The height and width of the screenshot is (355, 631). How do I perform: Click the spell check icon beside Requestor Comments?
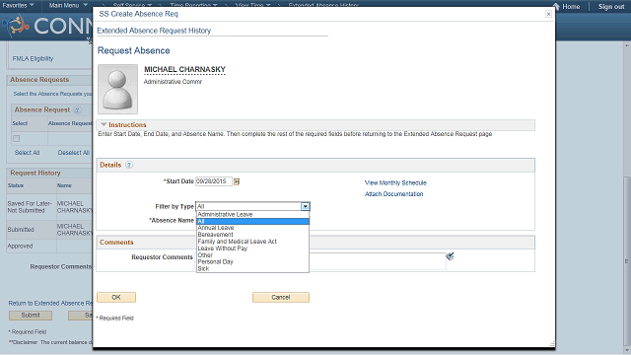pyautogui.click(x=450, y=256)
